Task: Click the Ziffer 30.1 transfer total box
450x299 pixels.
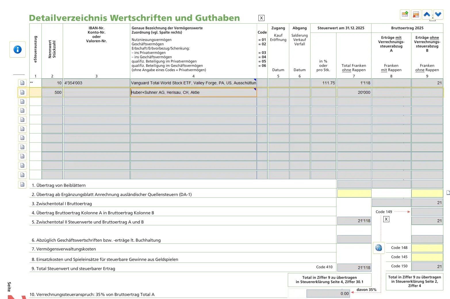Action: coord(329,280)
